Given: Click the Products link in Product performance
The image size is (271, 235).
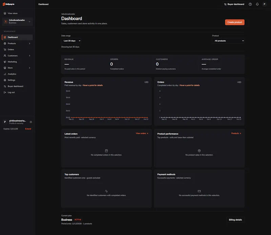Looking at the screenshot, I should click(x=236, y=133).
